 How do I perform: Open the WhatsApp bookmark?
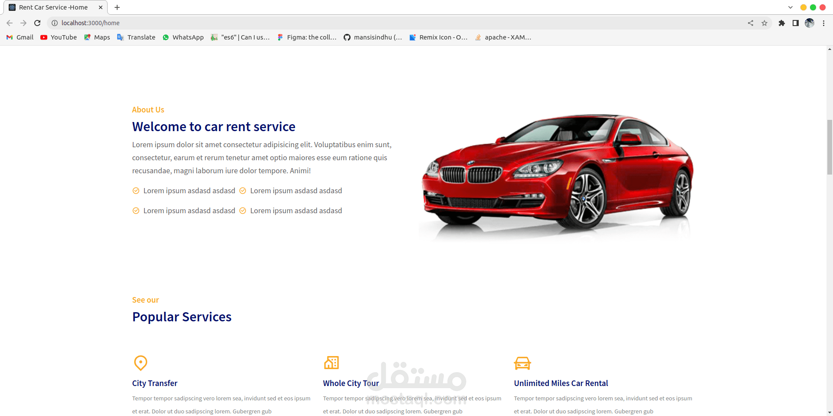pyautogui.click(x=183, y=37)
